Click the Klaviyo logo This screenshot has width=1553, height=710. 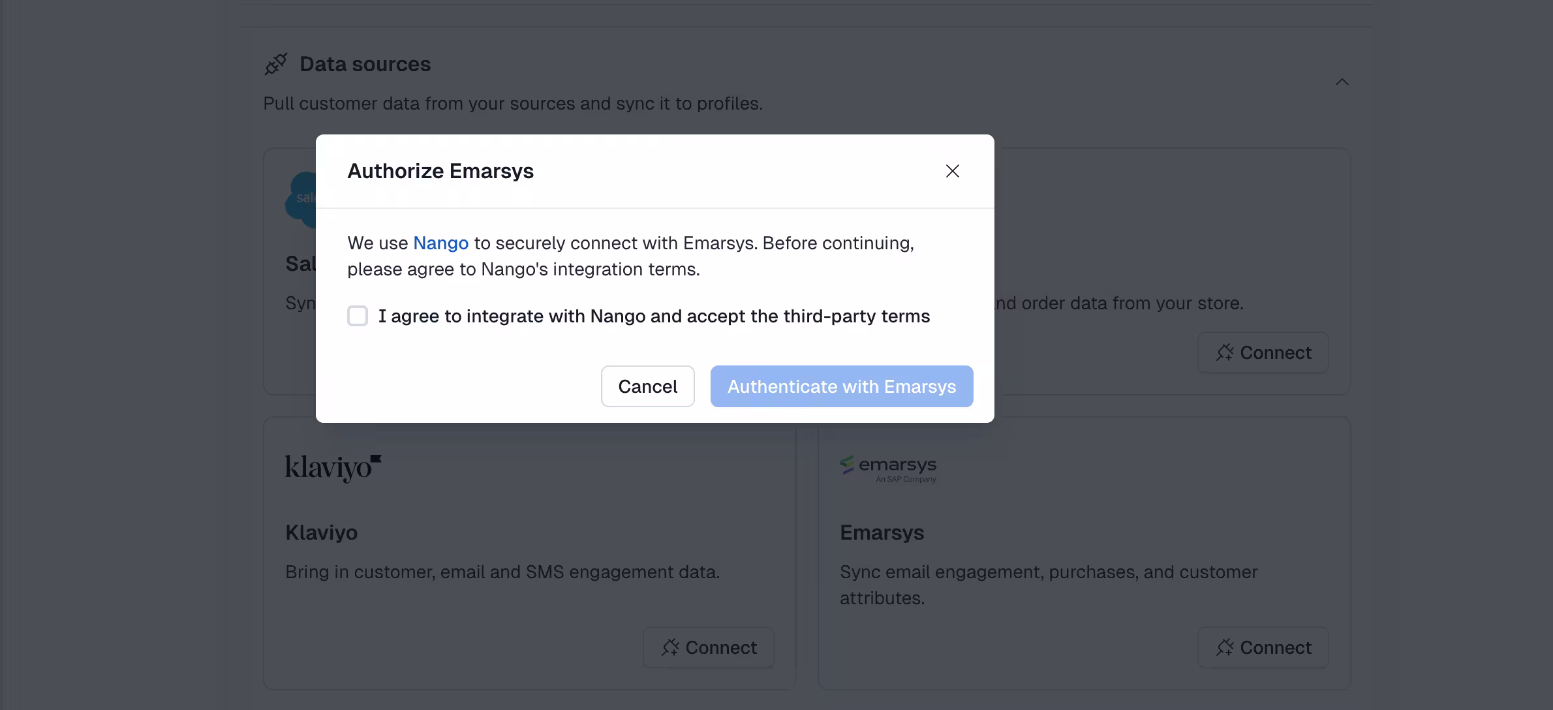[x=333, y=468]
